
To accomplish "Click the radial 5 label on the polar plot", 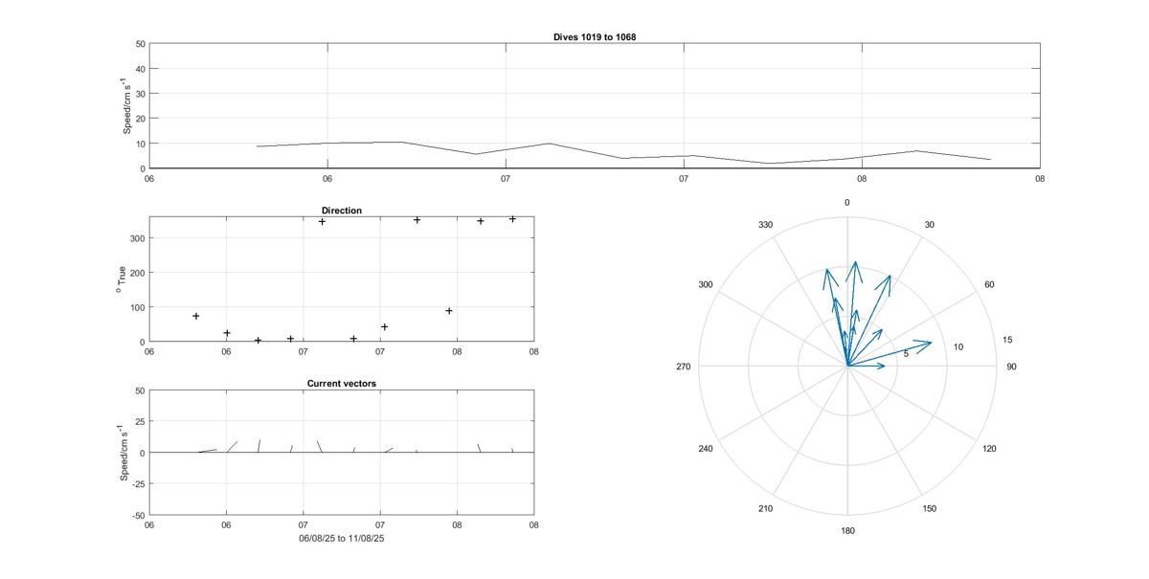I will click(x=907, y=354).
